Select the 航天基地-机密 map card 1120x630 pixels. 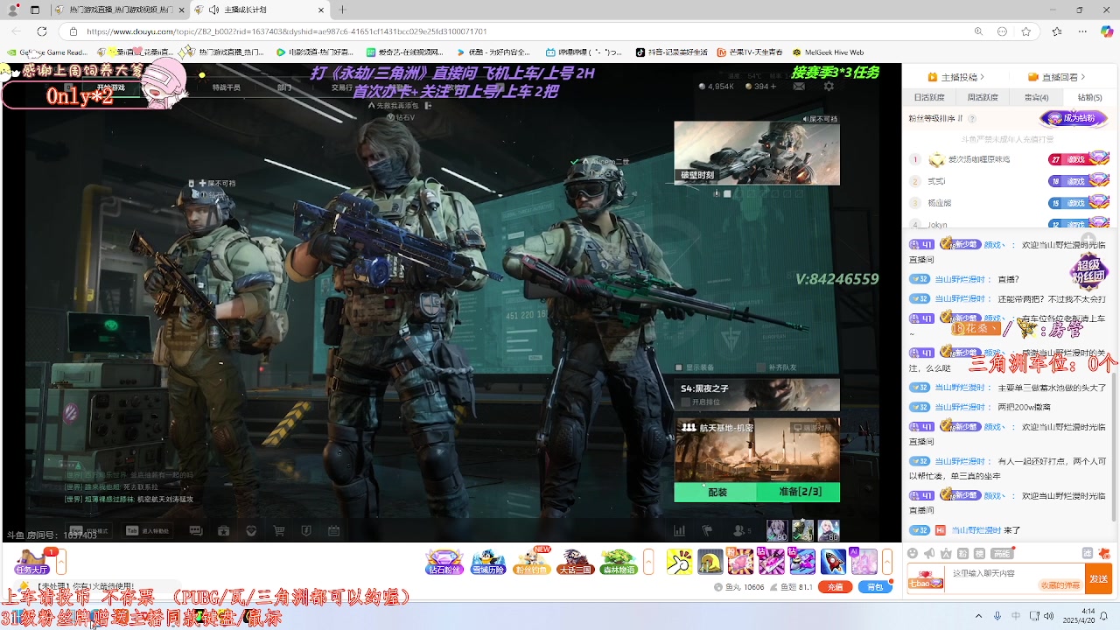click(x=757, y=450)
